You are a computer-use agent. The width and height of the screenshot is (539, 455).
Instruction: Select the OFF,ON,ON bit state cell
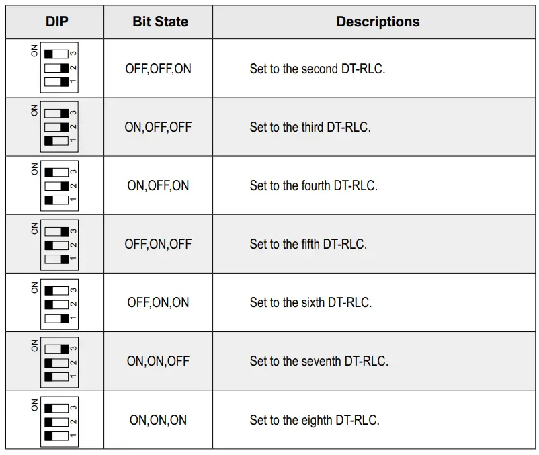158,303
